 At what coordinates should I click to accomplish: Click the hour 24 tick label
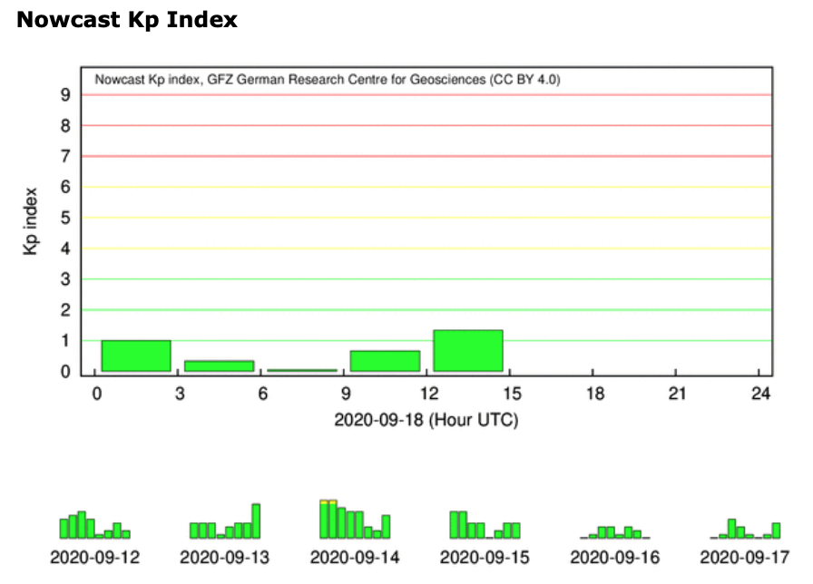[x=761, y=392]
